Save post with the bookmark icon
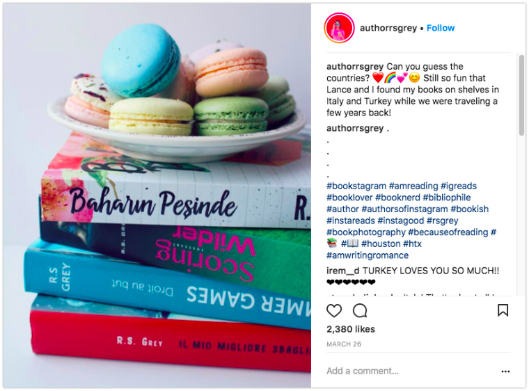Viewport: 529px width, 391px height. 503,310
